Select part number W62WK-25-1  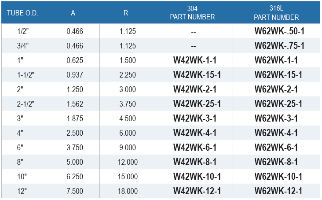[278, 104]
